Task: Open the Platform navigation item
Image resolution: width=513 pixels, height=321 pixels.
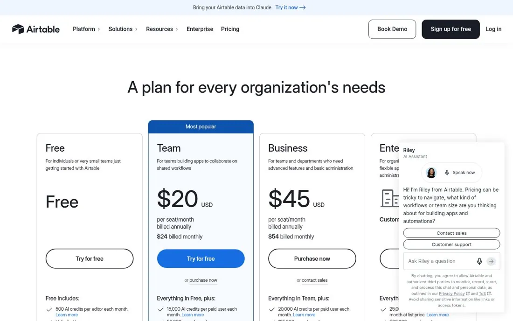Action: (84, 29)
